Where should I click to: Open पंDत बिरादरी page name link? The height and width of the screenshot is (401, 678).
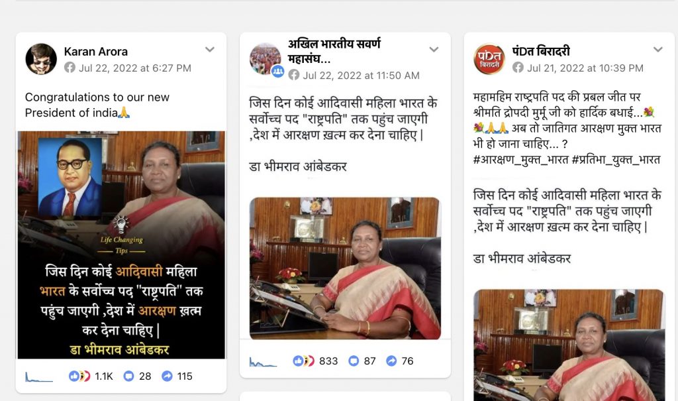pos(541,51)
